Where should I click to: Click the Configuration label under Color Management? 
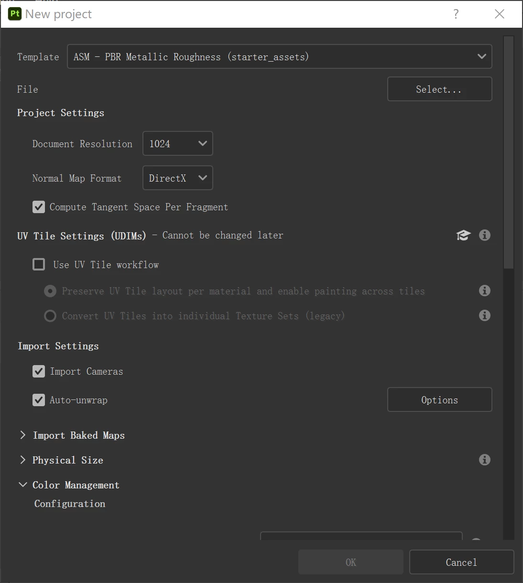point(70,504)
